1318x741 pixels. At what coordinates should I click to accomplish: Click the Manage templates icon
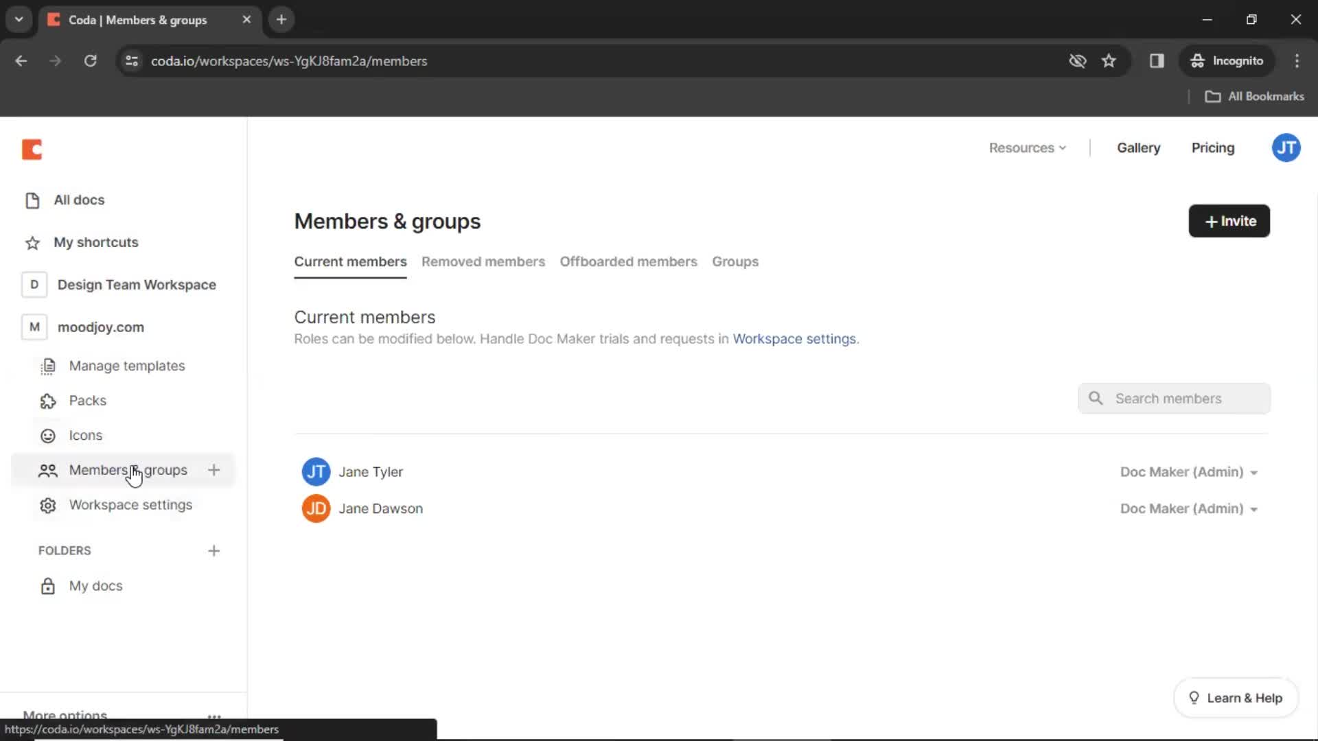click(47, 366)
